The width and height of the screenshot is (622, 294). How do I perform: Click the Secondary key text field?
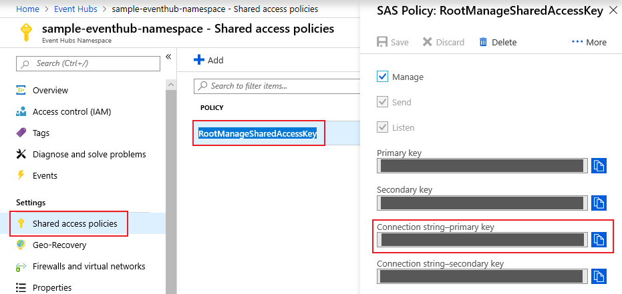coord(482,203)
